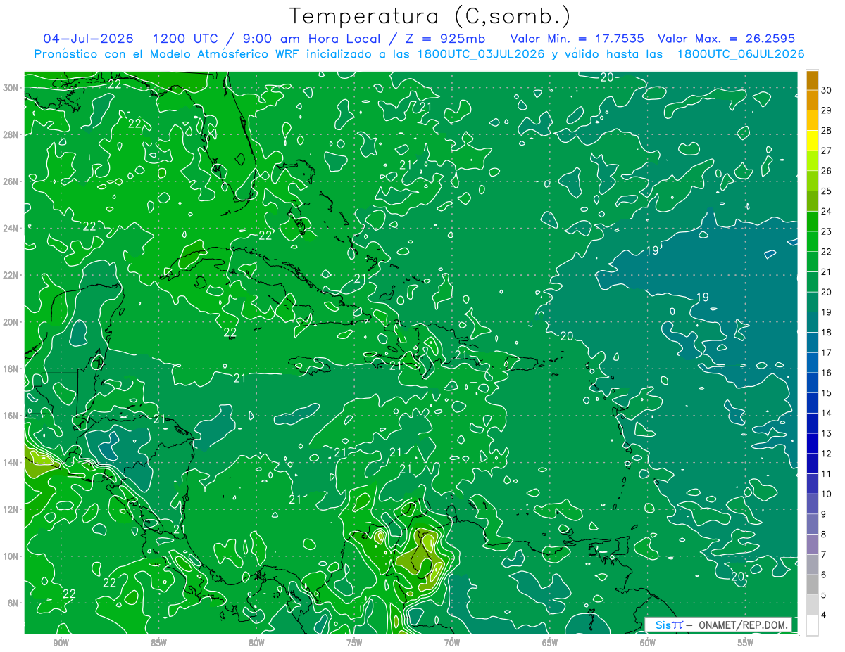Screen dimensions: 845x652
Task: Click '9:00 am Hora Local' text
Action: [x=311, y=38]
